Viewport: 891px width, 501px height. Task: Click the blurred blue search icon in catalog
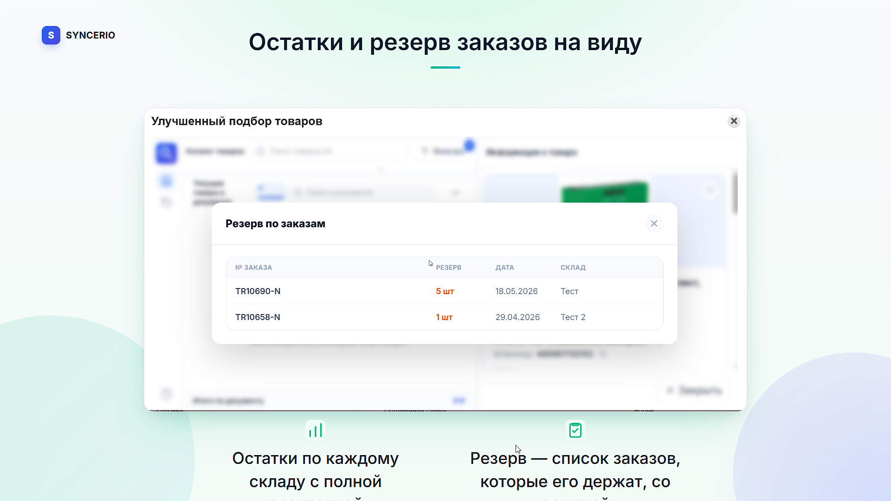click(x=166, y=153)
